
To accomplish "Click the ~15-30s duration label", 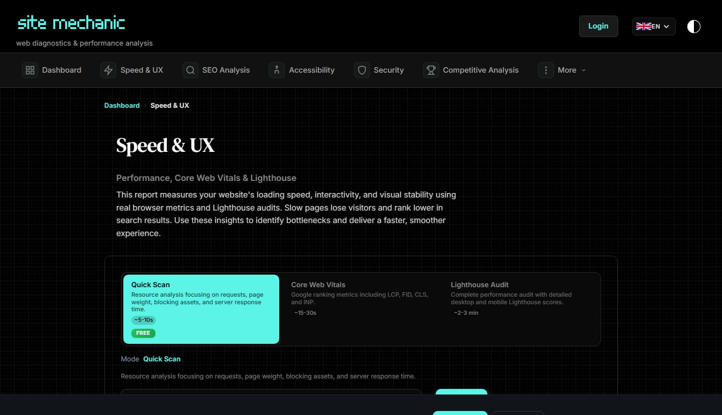I will tap(305, 313).
